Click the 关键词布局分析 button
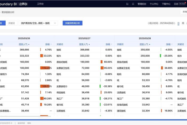This screenshot has height=125, width=187. (72, 23)
